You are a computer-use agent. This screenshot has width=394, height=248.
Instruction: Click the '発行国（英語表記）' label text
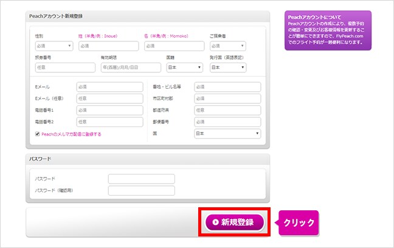click(227, 58)
